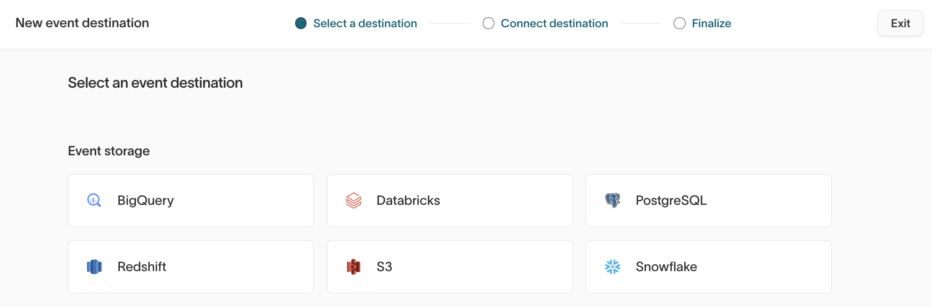Choose the Snowflake text label
Screen dimensions: 932x307
click(666, 267)
